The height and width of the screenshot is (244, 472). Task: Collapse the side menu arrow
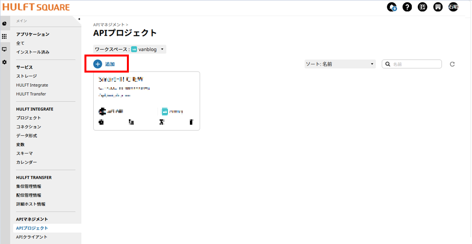[x=79, y=19]
